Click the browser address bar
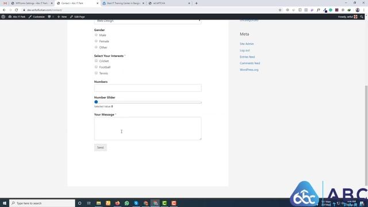Image resolution: width=368 pixels, height=207 pixels. [150, 10]
